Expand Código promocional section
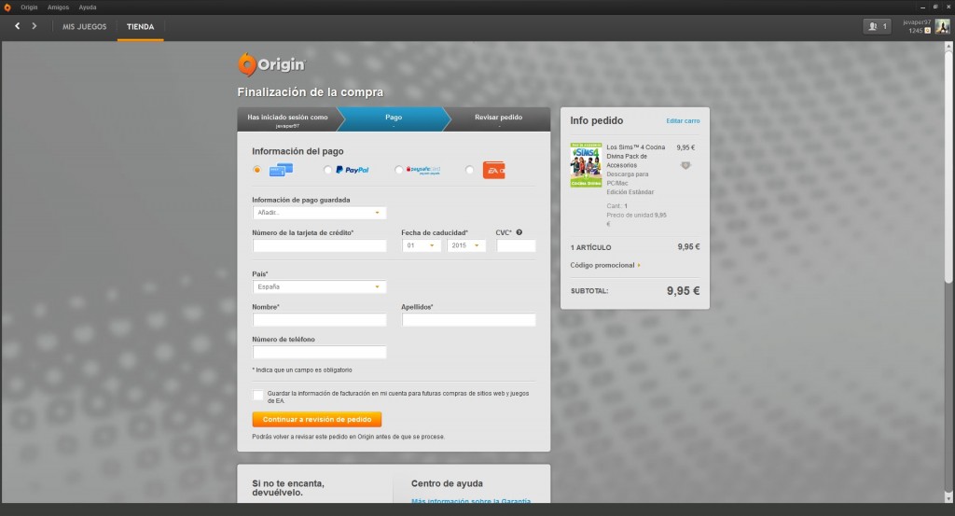 605,265
